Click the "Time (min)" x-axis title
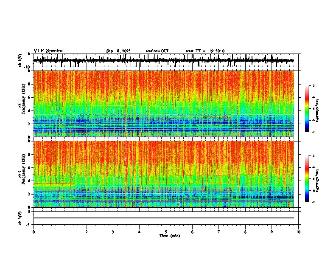 170,236
